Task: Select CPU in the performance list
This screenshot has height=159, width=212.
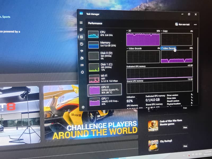Action: (x=104, y=34)
